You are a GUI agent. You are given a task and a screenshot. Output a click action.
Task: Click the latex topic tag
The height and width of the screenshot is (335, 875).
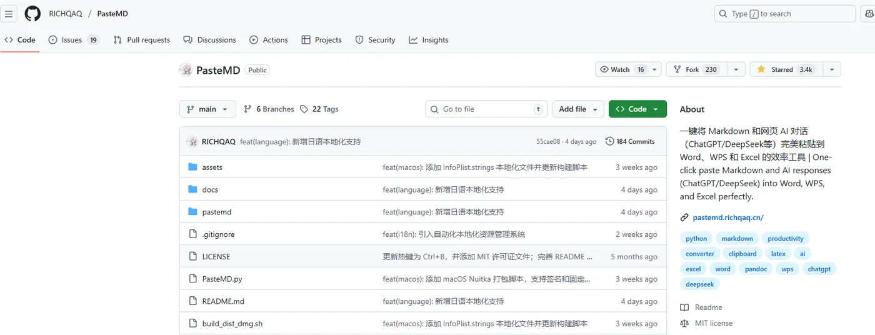(778, 254)
